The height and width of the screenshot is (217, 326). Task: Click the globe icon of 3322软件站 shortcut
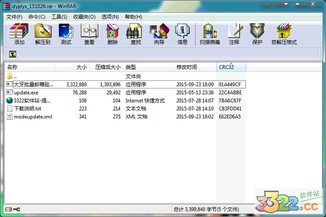(10, 101)
